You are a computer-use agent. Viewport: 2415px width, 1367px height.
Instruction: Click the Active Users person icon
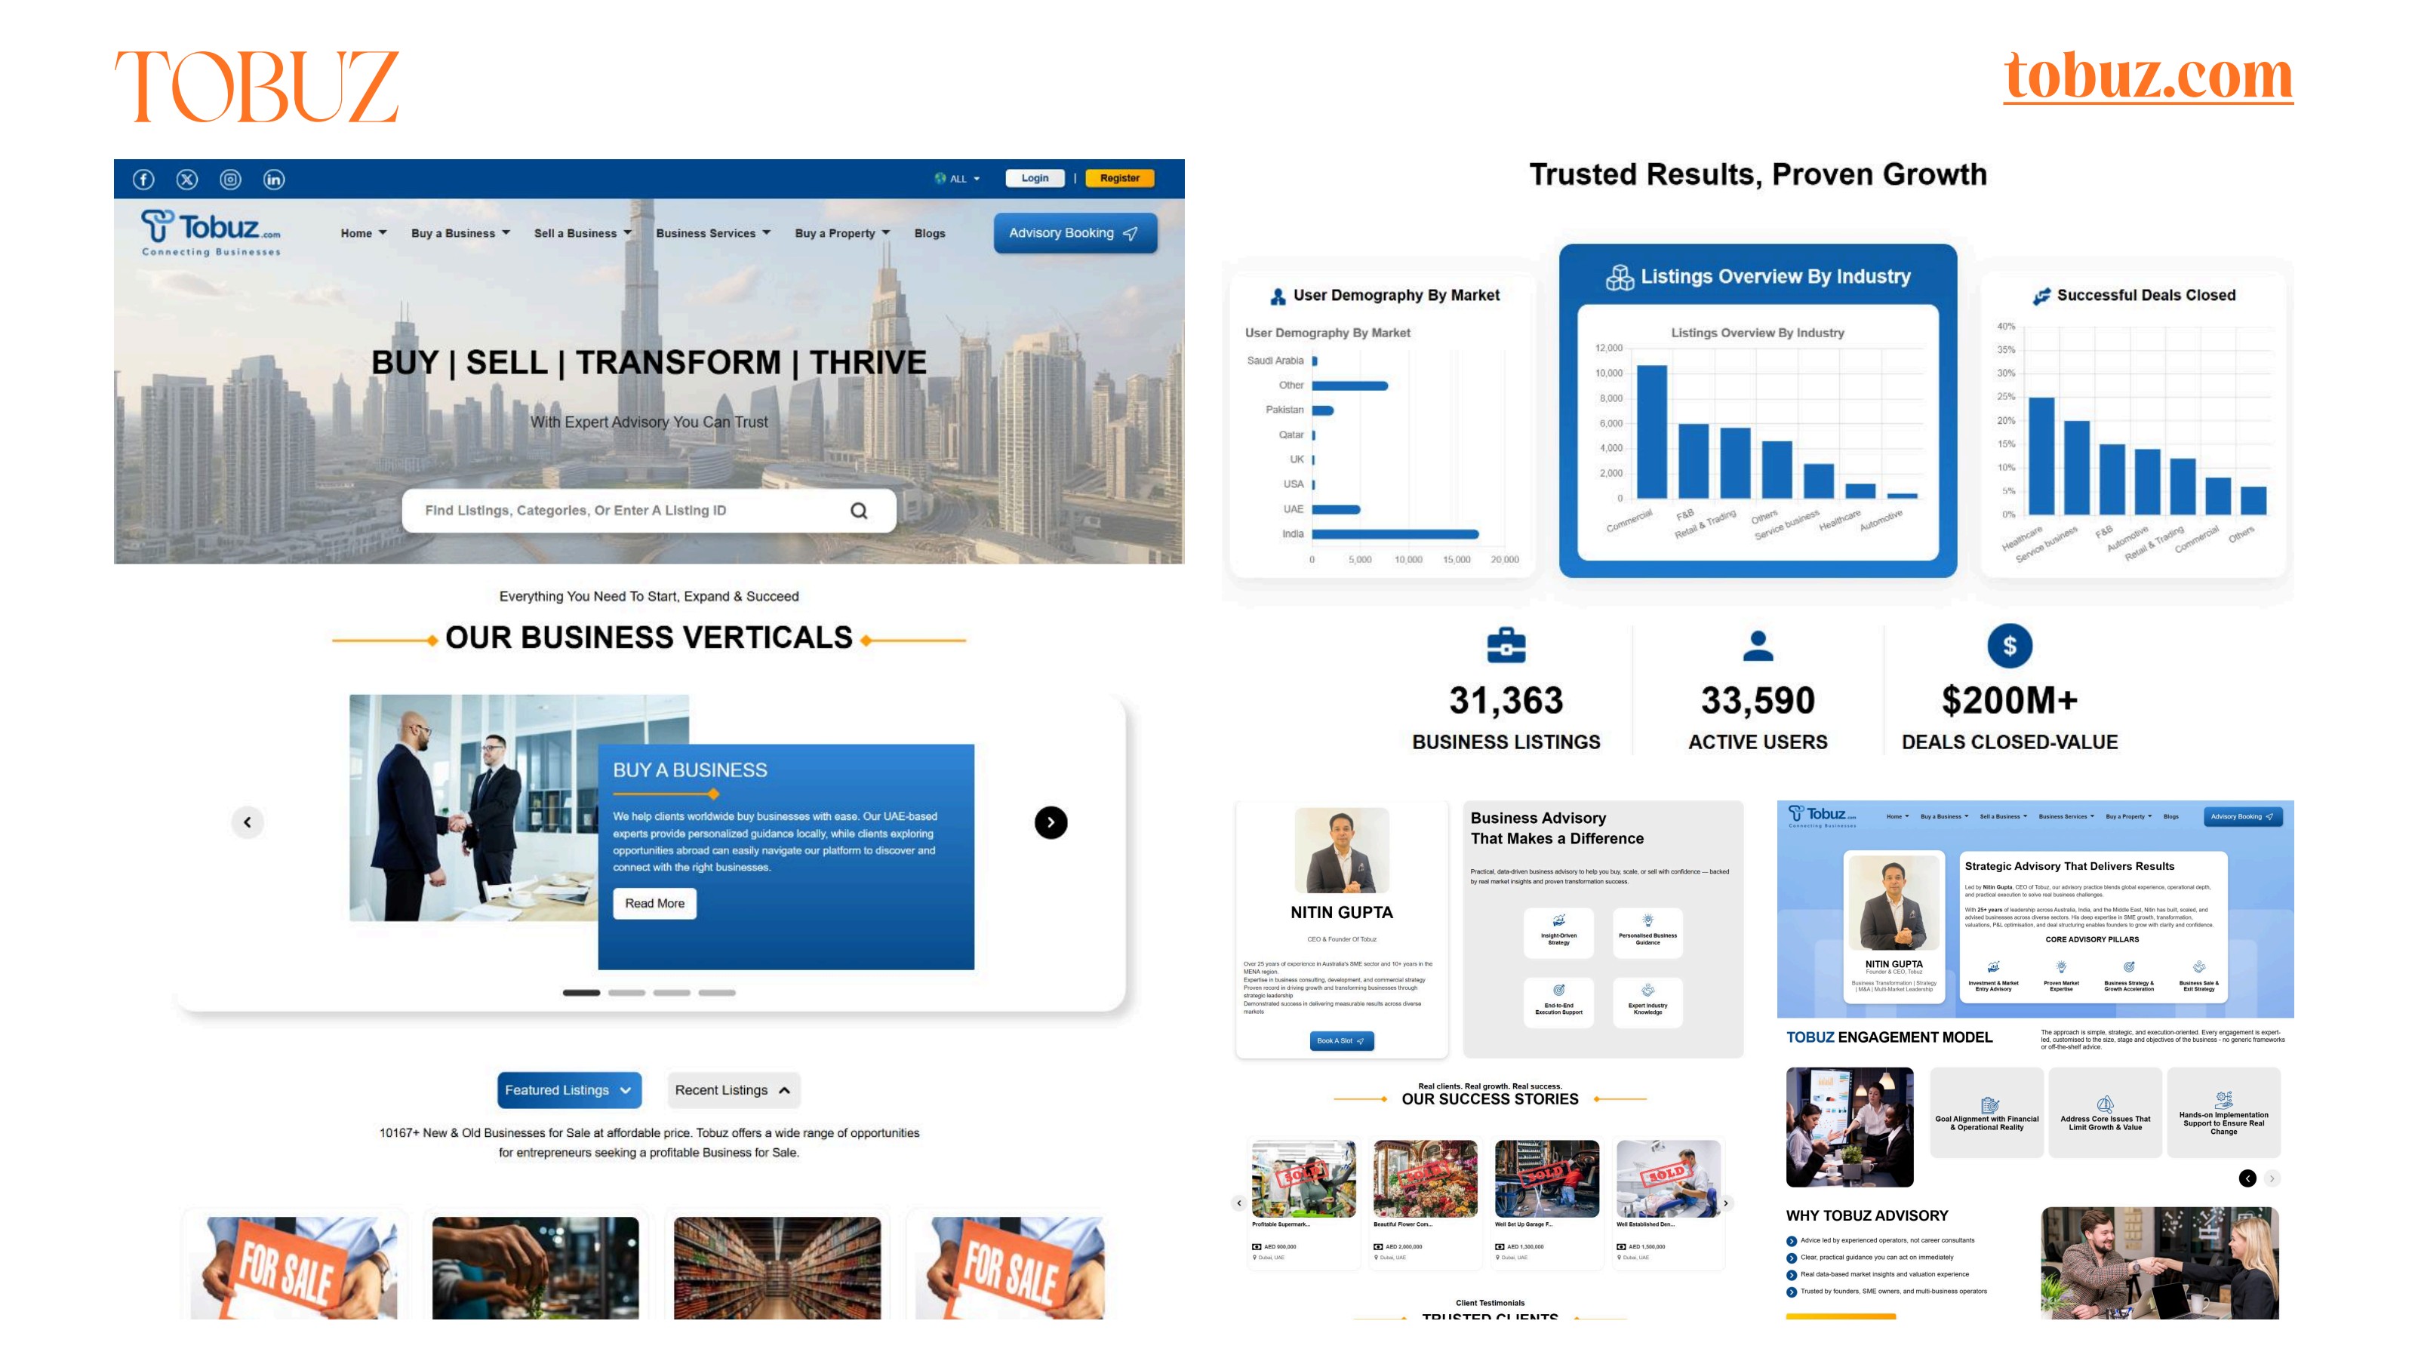[1758, 645]
